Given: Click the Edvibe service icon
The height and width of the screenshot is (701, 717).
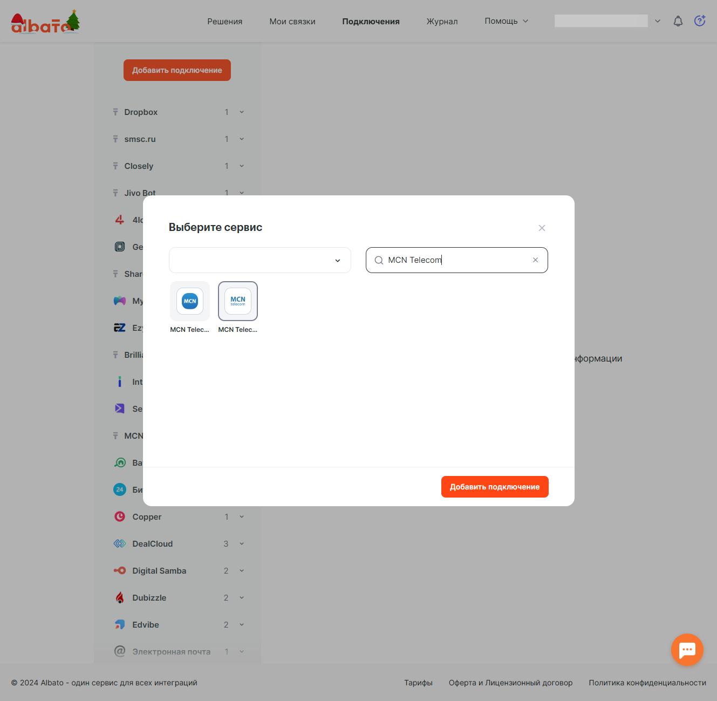Looking at the screenshot, I should (120, 624).
